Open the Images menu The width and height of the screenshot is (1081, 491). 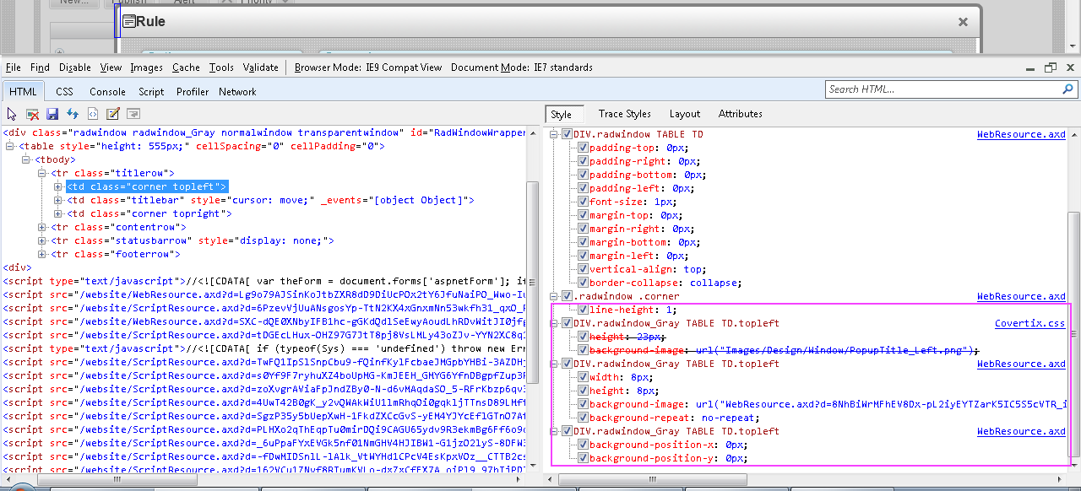coord(147,67)
